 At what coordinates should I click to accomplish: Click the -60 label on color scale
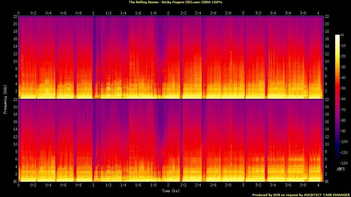[343, 99]
